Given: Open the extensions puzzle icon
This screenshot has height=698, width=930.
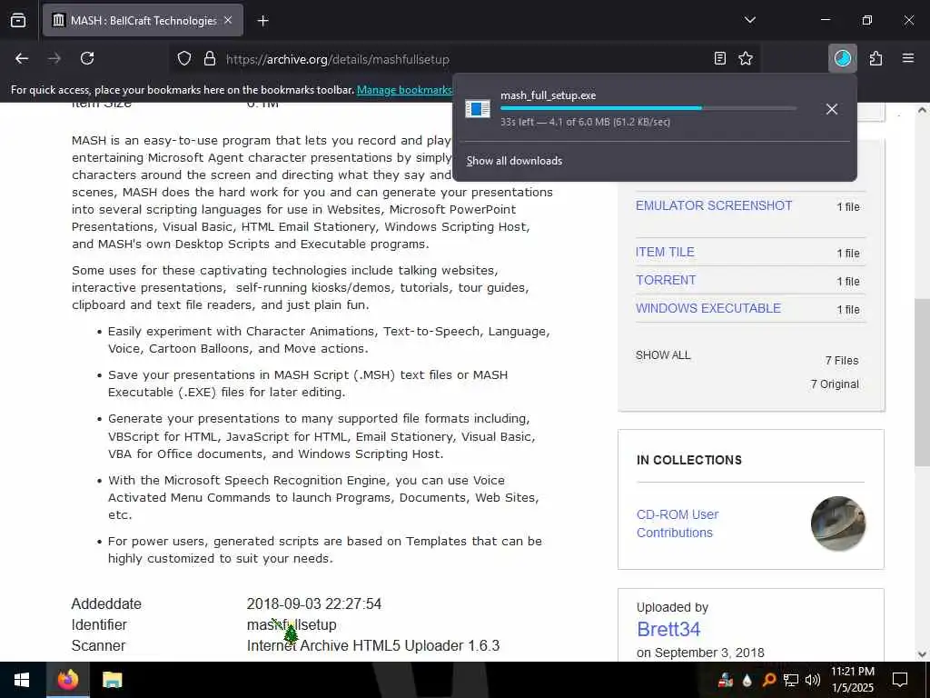Looking at the screenshot, I should coord(876,58).
